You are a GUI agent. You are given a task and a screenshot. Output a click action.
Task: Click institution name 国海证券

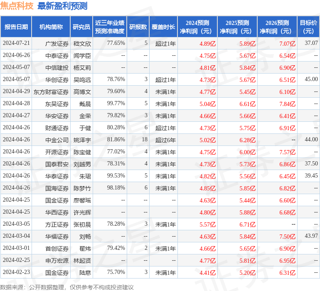57,188
